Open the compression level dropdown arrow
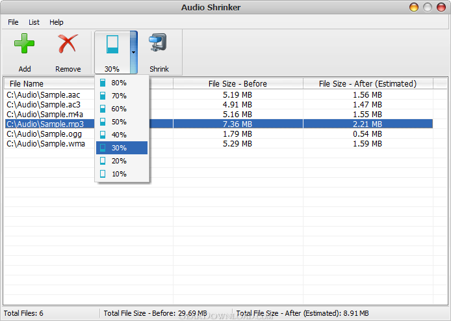The height and width of the screenshot is (321, 451). [134, 53]
